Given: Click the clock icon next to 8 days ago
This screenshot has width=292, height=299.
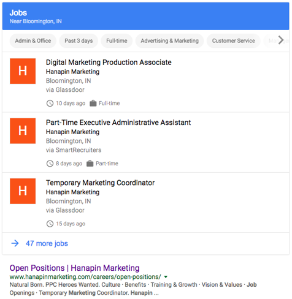Looking at the screenshot, I should click(x=50, y=164).
